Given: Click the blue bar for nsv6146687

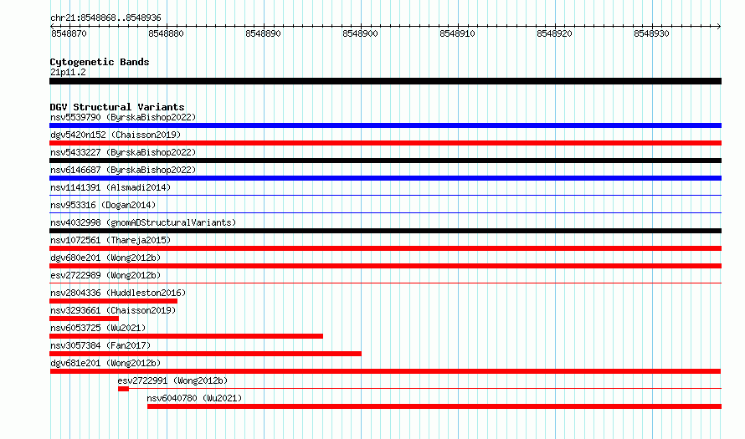Looking at the screenshot, I should [385, 178].
